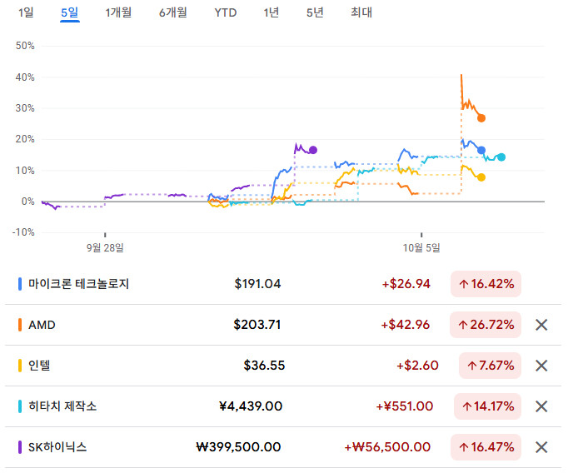Screen dimensions: 573x473
Task: Click the orange AMD endpoint dot on chart
Action: pyautogui.click(x=481, y=118)
